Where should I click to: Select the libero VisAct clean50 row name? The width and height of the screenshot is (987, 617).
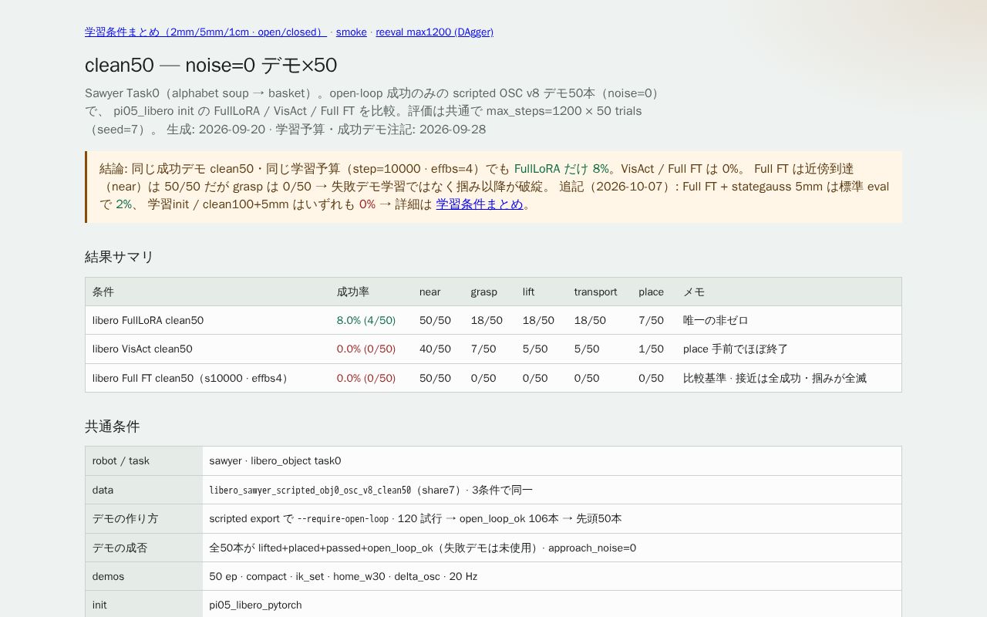tap(143, 349)
